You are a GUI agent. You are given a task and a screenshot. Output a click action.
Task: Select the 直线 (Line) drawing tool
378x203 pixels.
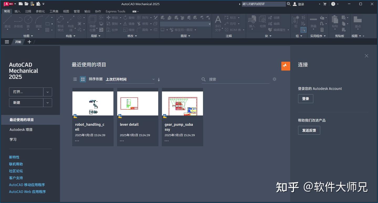(x=7, y=20)
